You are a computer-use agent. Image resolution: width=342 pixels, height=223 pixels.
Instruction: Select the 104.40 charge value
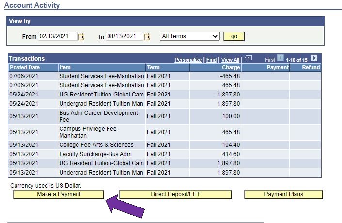pos(231,145)
